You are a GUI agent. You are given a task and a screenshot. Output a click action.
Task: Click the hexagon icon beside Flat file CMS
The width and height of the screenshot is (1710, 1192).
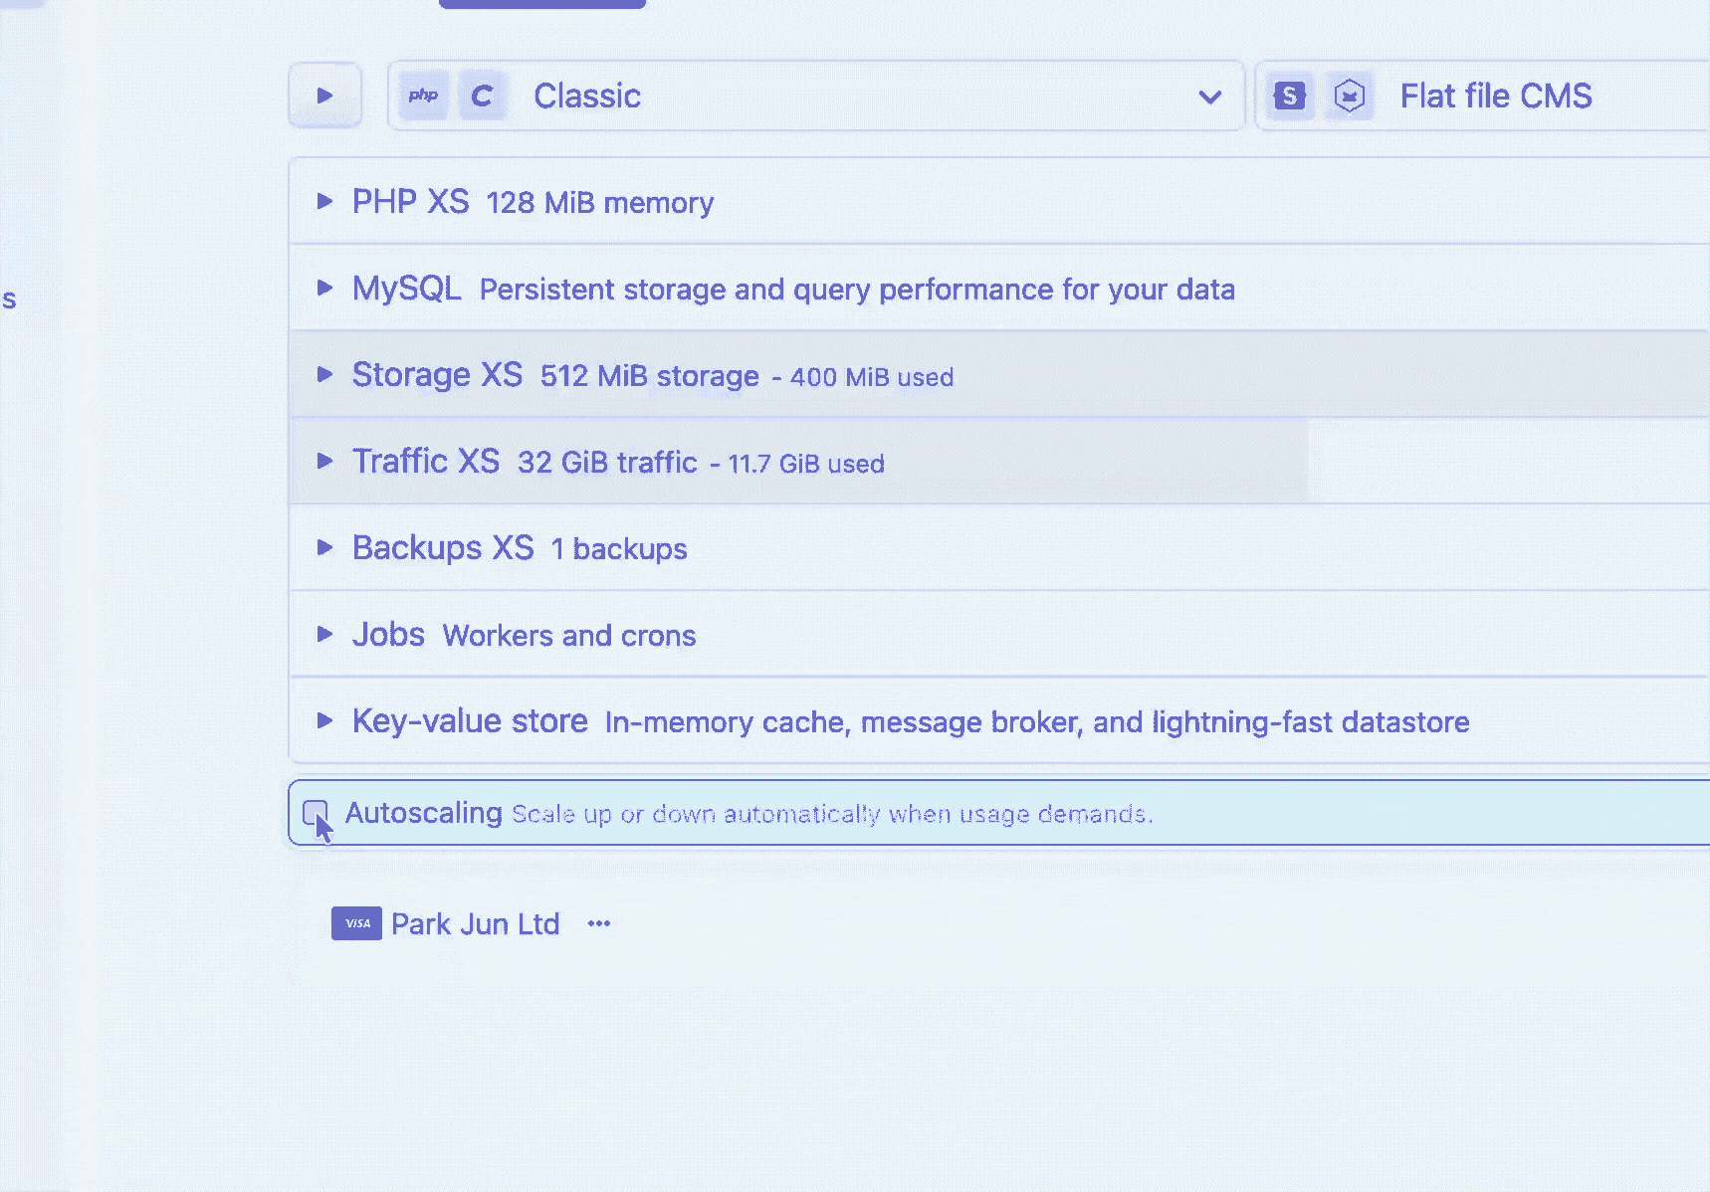[x=1349, y=96]
